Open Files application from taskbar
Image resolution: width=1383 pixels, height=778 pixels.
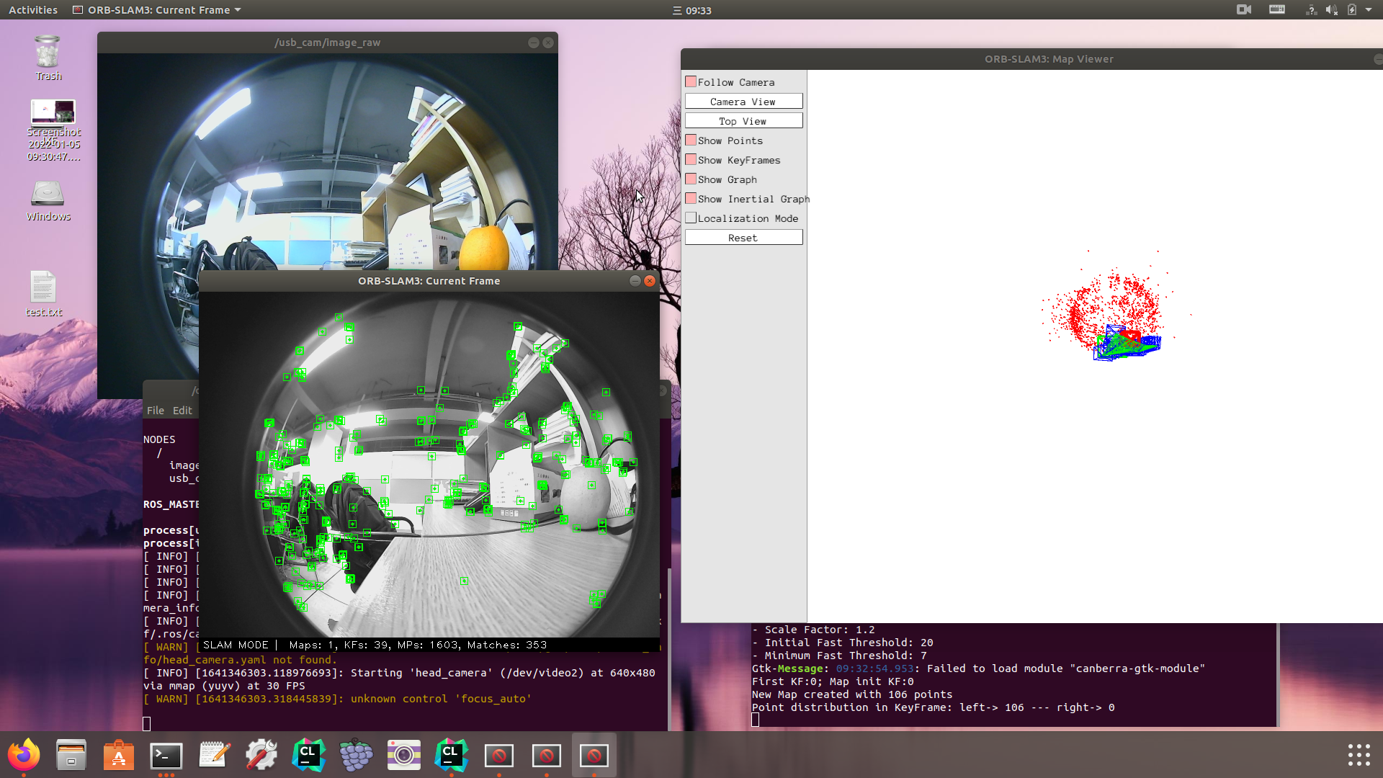click(71, 755)
